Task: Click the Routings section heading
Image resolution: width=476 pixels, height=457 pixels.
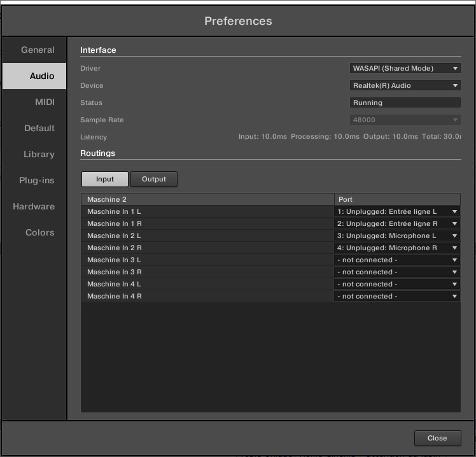Action: click(x=98, y=153)
